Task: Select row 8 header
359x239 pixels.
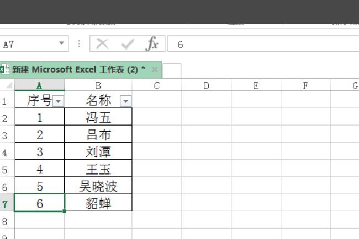Action: click(7, 220)
